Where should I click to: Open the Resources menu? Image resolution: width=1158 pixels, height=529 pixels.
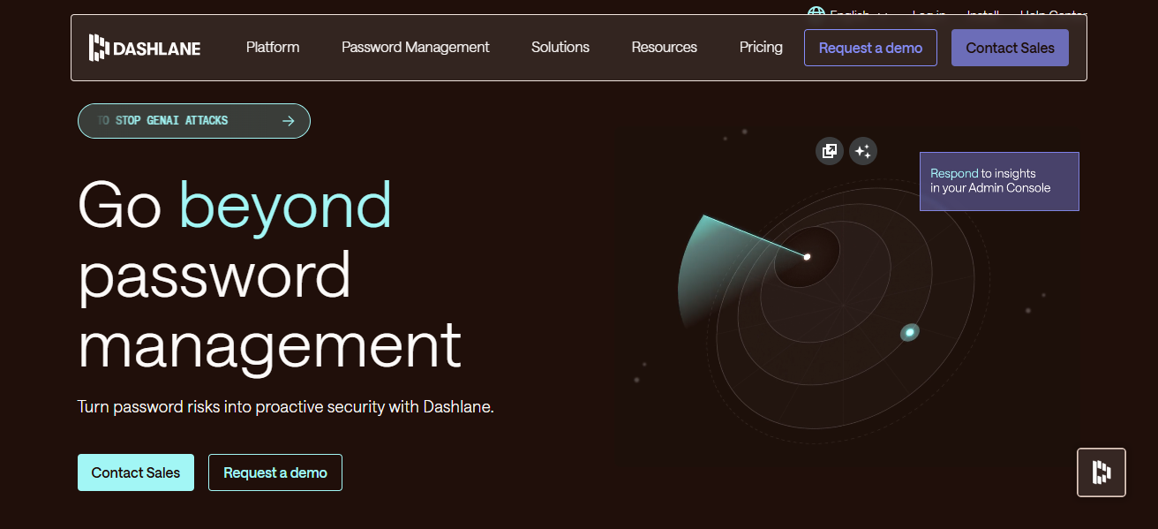(x=665, y=48)
